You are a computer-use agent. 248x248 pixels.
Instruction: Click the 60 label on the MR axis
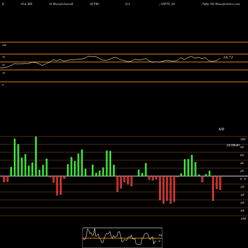(x=242, y=155)
